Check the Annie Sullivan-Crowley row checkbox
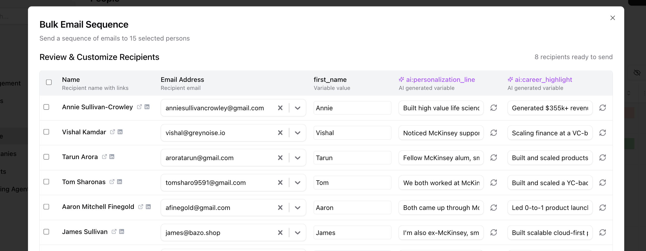 pyautogui.click(x=46, y=107)
